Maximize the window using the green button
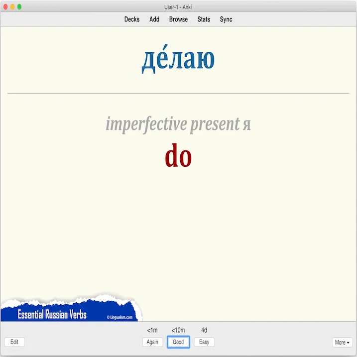 tap(19, 6)
